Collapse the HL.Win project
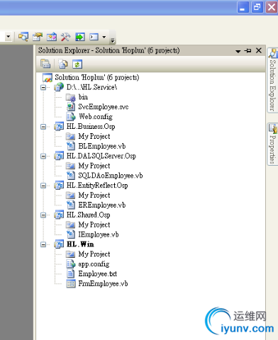The height and width of the screenshot is (340, 278). tap(43, 244)
